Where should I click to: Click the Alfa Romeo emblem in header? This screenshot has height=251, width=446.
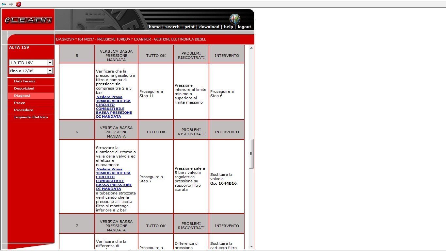[x=235, y=19]
